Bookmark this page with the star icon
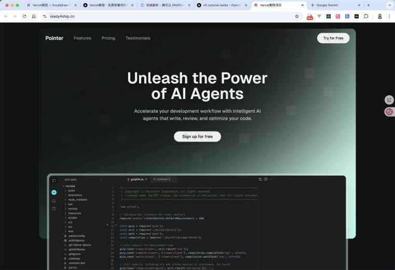395x270 pixels. [297, 16]
